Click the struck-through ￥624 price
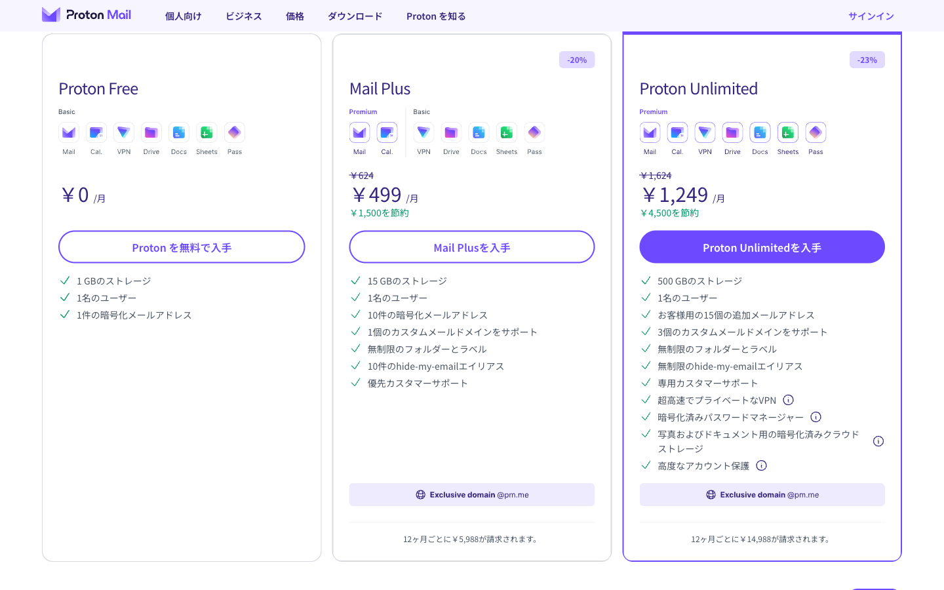944x590 pixels. tap(362, 176)
